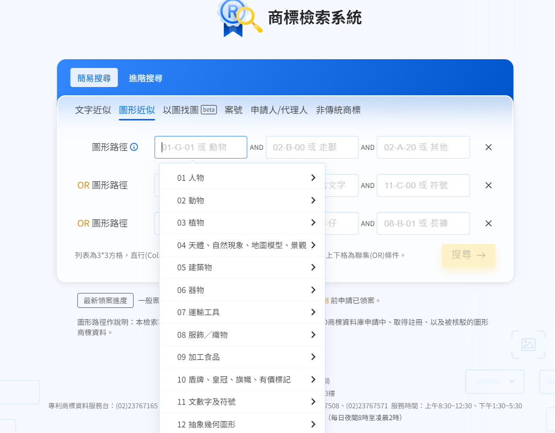This screenshot has width=555, height=433.
Task: Click the 最新領案進度 button
Action: click(105, 300)
